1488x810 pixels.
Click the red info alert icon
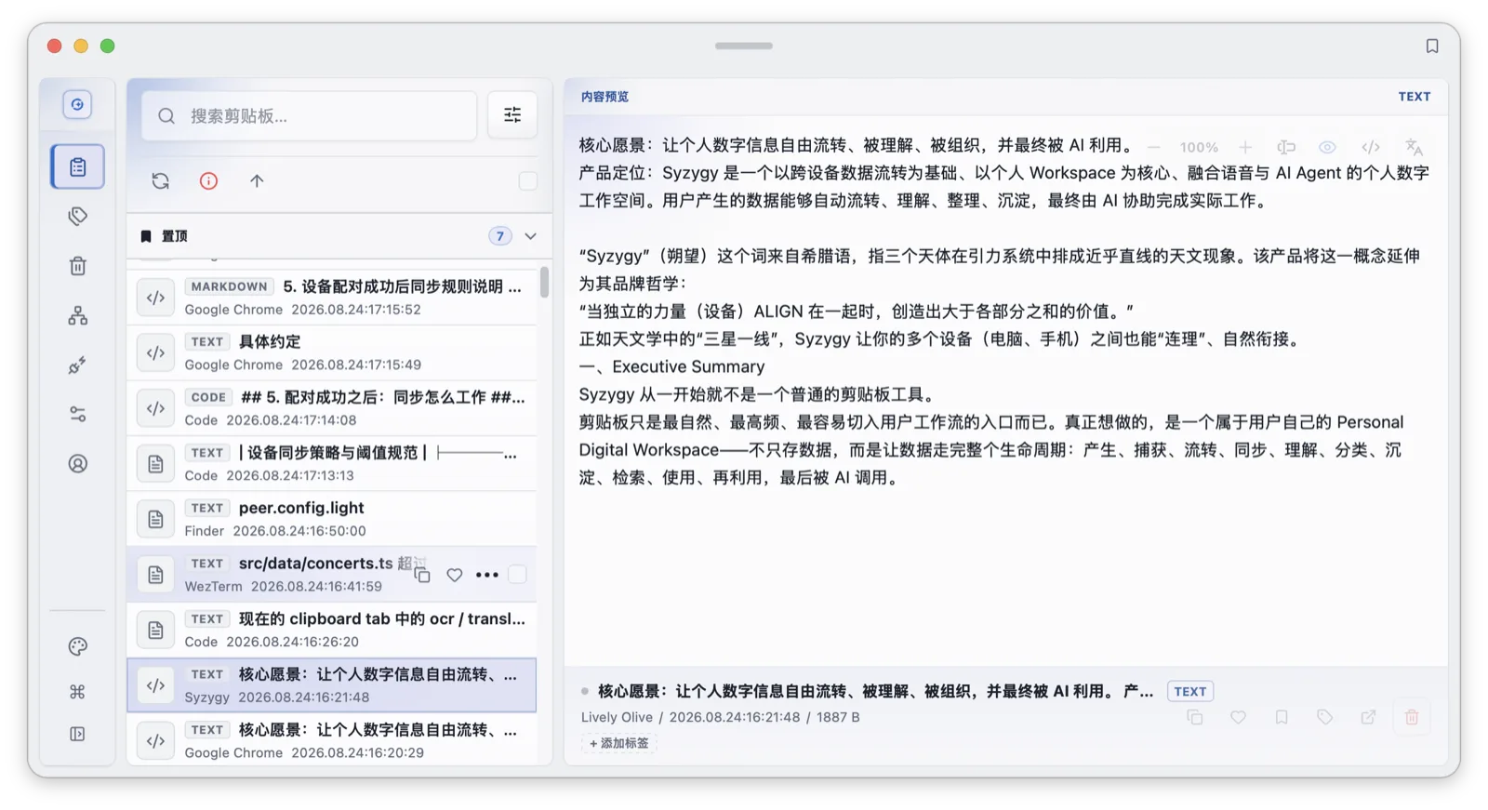(208, 181)
